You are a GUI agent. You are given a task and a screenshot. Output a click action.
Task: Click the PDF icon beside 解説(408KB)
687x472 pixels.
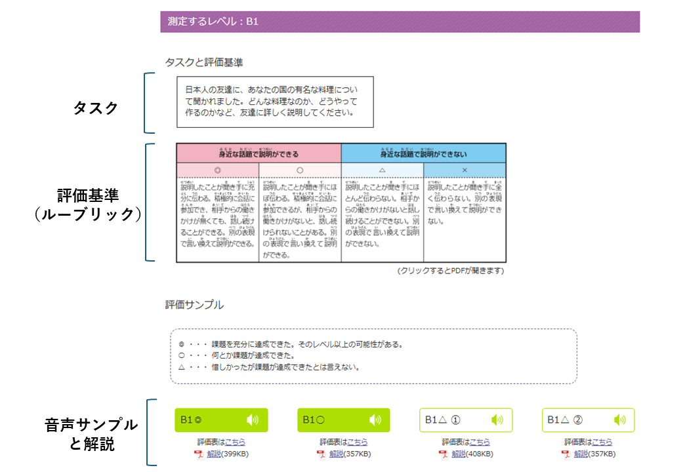[443, 454]
